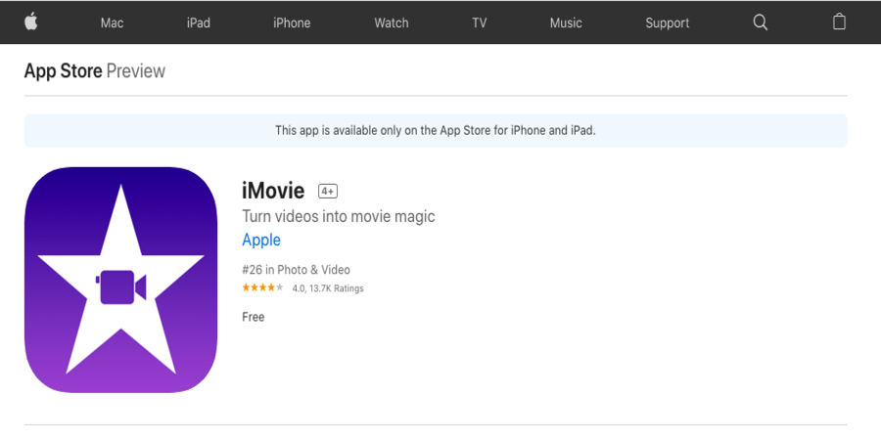Click the iMovie app title
Viewport: 881px width, 440px height.
(273, 191)
